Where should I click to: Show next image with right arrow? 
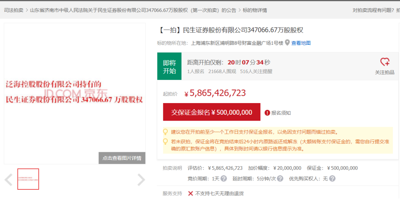pos(141,179)
